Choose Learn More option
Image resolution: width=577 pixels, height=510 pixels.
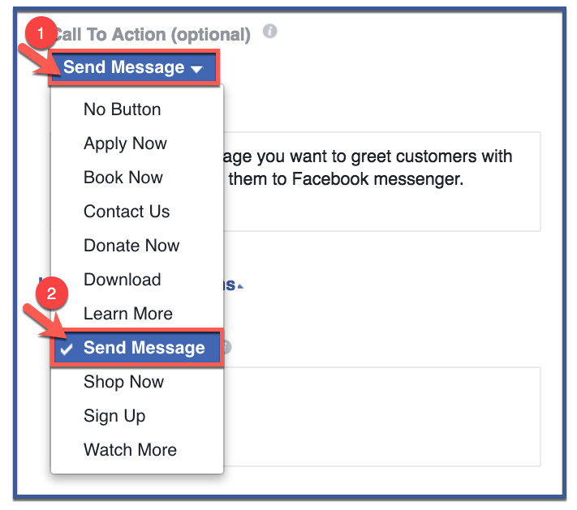128,314
